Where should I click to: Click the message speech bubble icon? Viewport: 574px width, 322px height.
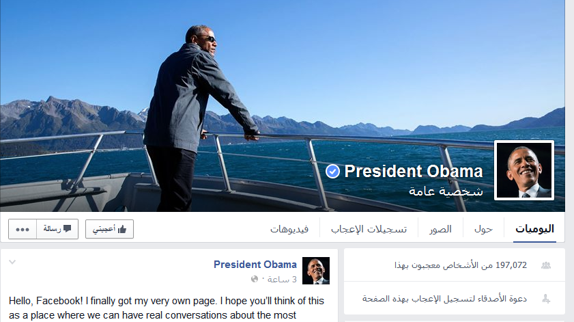click(68, 228)
